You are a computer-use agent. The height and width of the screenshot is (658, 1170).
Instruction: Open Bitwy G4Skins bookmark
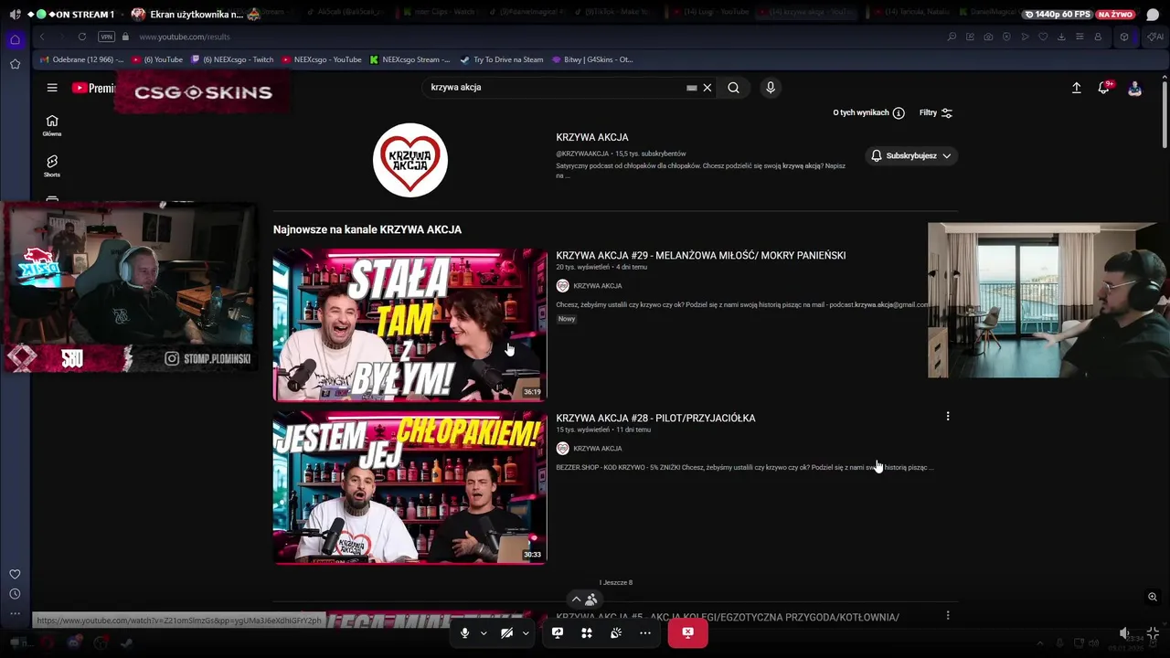592,59
